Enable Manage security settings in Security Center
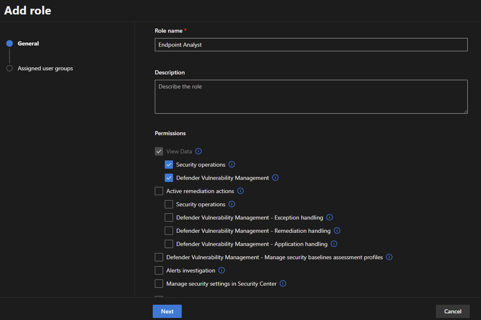Viewport: 481px width, 320px height. tap(159, 284)
